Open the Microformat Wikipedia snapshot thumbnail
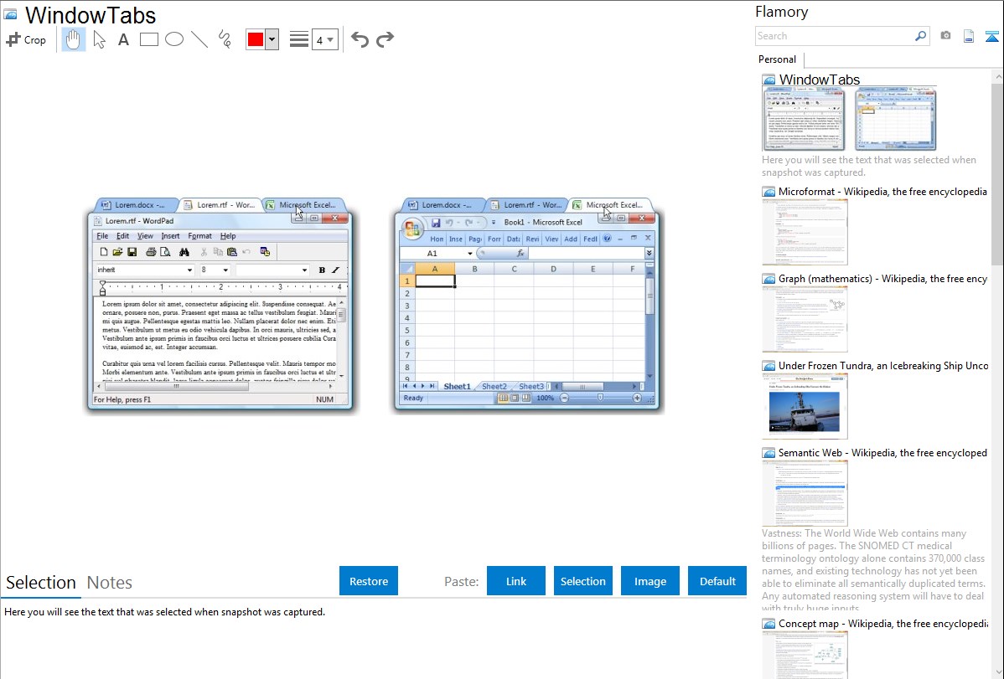This screenshot has width=1004, height=679. coord(805,232)
